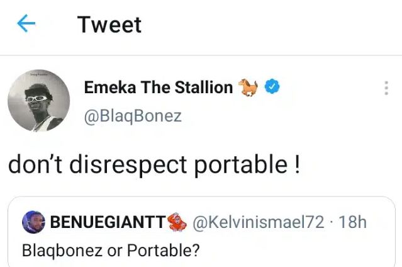Tap the Emeka The Stallion display name
Viewport: 402px width, 267px height.
point(158,88)
